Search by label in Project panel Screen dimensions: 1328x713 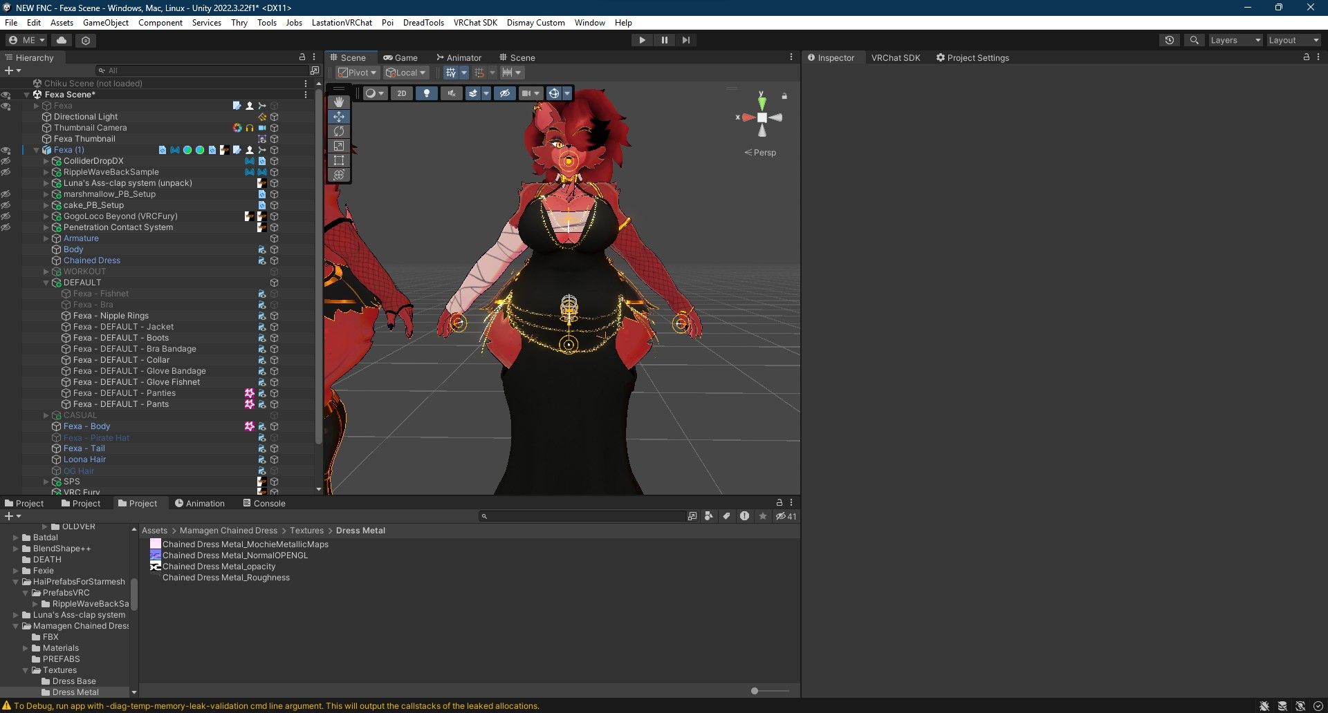click(x=726, y=516)
